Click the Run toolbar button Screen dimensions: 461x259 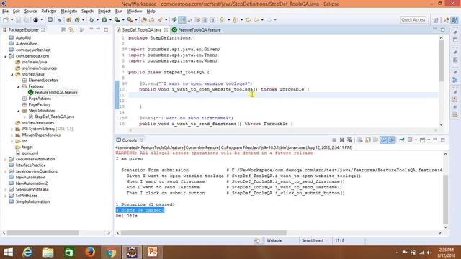[104, 20]
